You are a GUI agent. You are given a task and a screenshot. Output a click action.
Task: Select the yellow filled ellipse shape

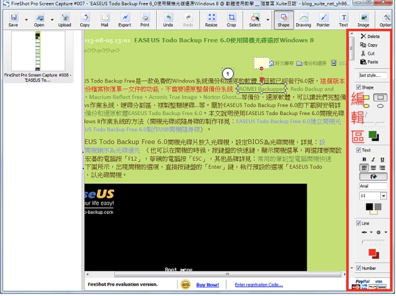point(367,106)
